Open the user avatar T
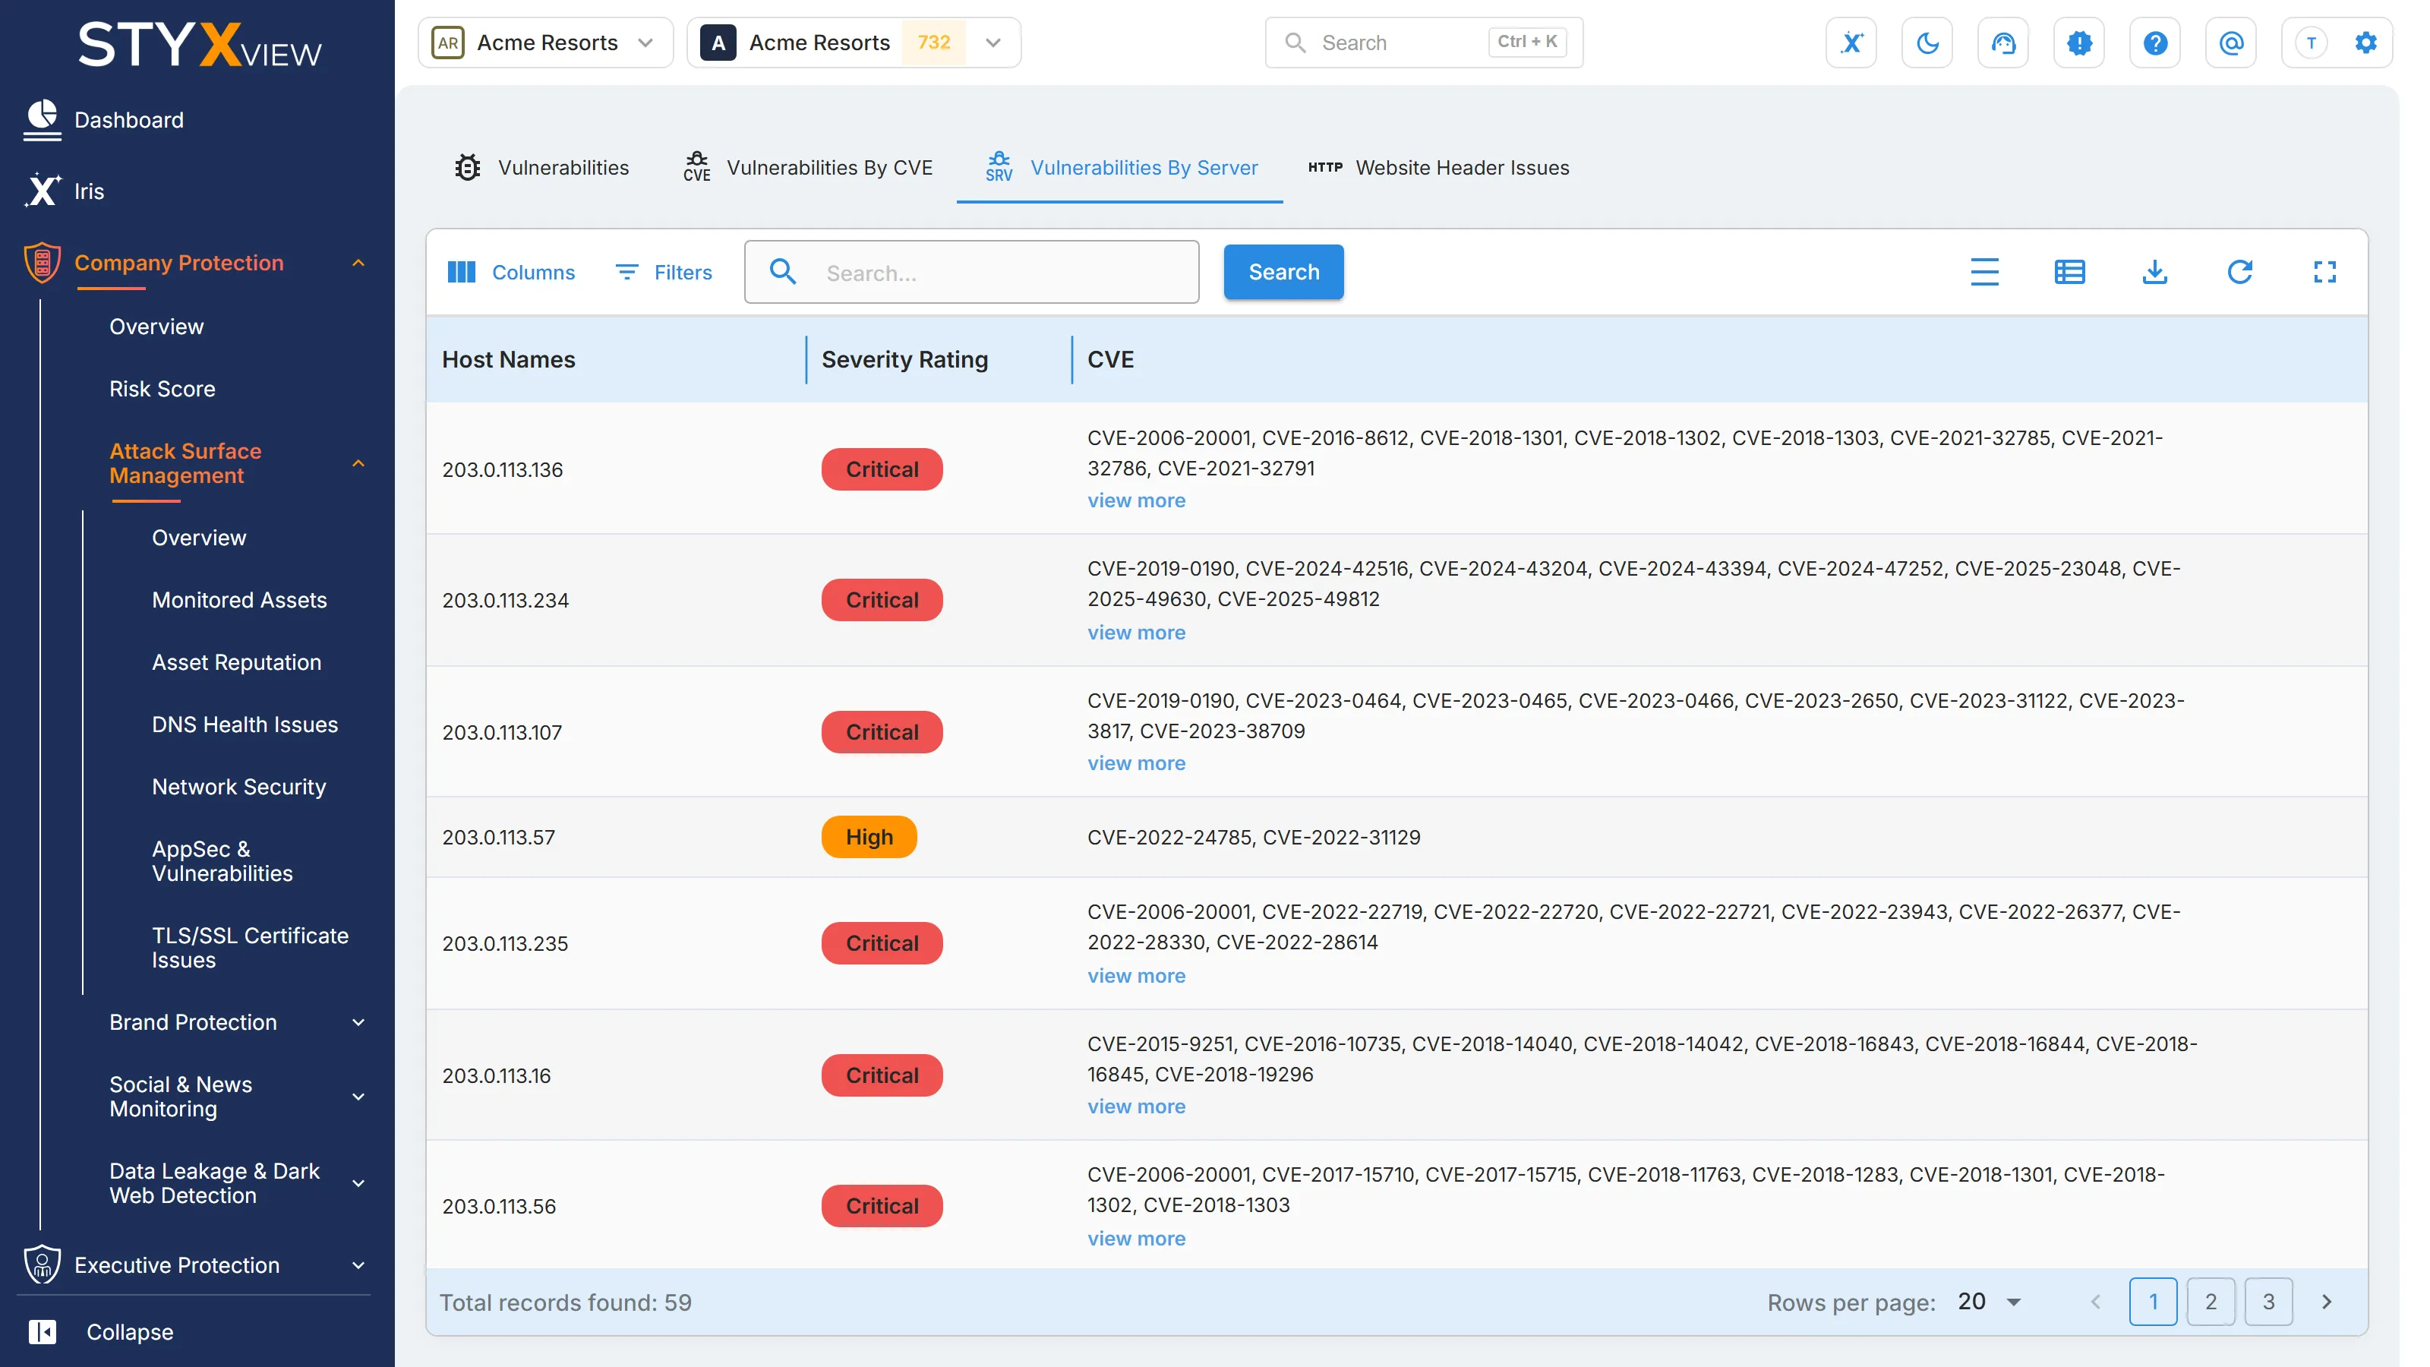The image size is (2430, 1367). (2311, 43)
